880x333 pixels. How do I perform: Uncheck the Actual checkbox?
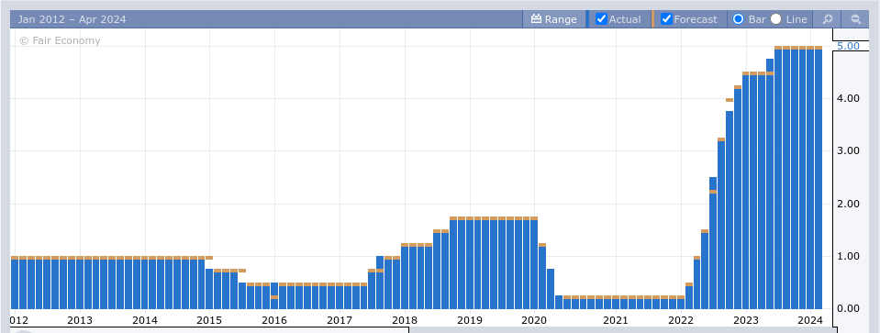(x=601, y=18)
